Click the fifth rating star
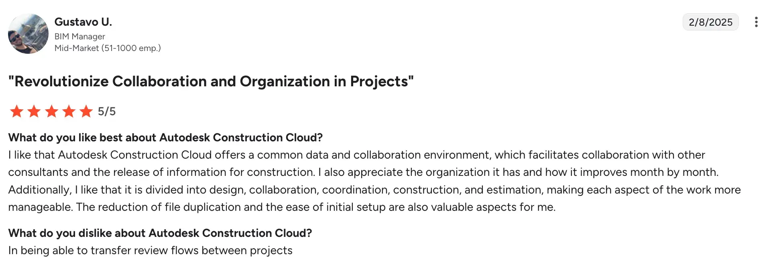This screenshot has width=777, height=269. 86,111
